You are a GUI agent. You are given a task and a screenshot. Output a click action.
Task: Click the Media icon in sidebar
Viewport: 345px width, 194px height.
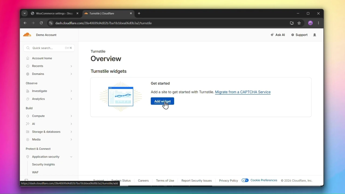tap(27, 140)
